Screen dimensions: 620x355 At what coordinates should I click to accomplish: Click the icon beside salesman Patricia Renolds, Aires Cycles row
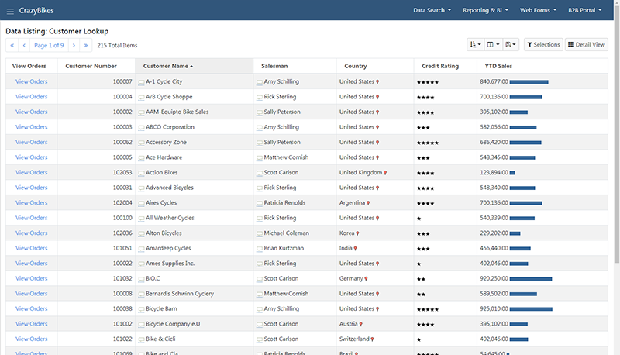[260, 203]
